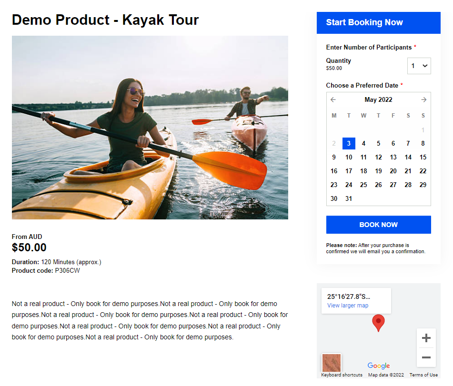Choose May 25 on the calendar
Screen dimensions: 453x386
tap(363, 185)
